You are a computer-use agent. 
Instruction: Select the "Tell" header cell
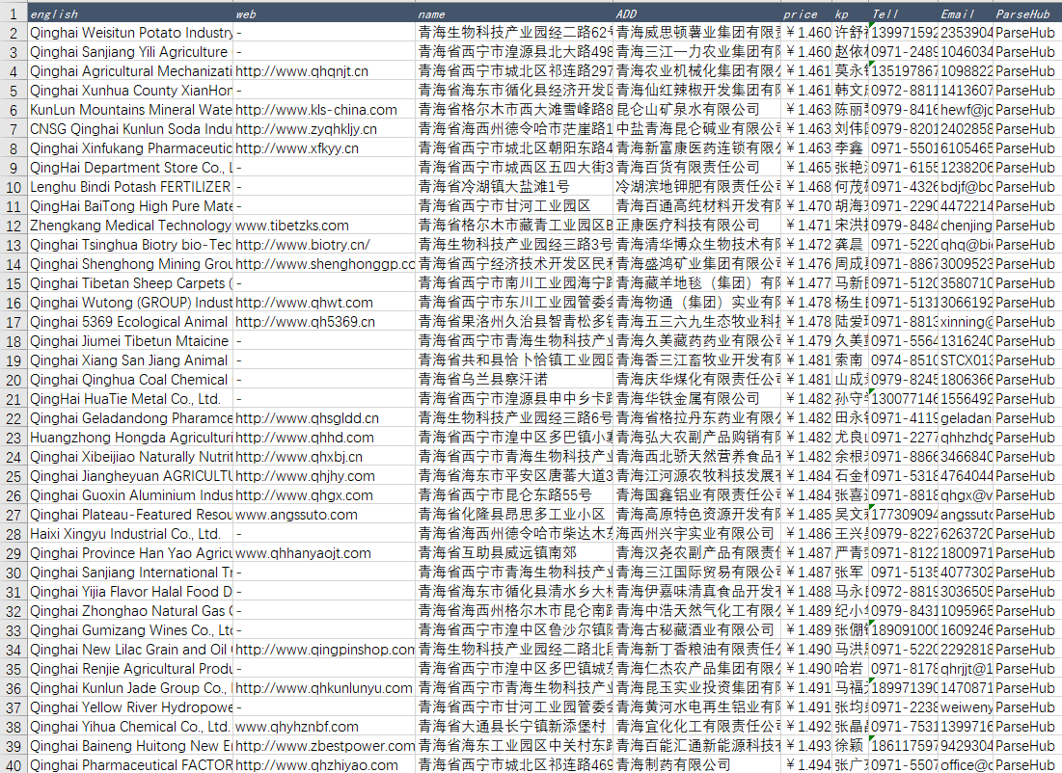coord(903,13)
